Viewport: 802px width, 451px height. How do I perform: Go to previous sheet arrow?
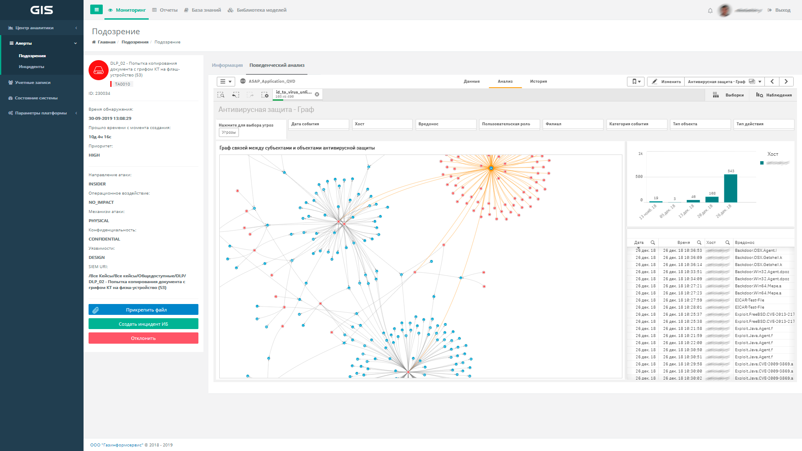pos(772,82)
